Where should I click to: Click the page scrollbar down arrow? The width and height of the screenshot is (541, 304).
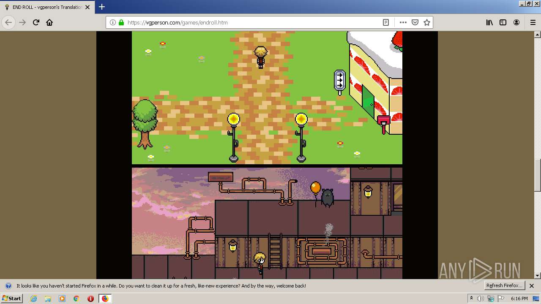click(538, 276)
